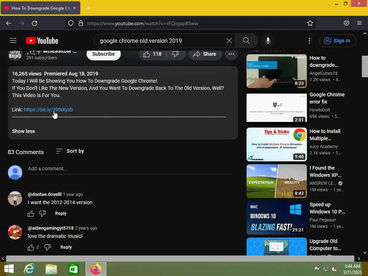Open the channel avatar near Subscribe
This screenshot has width=368, height=276.
pyautogui.click(x=15, y=55)
